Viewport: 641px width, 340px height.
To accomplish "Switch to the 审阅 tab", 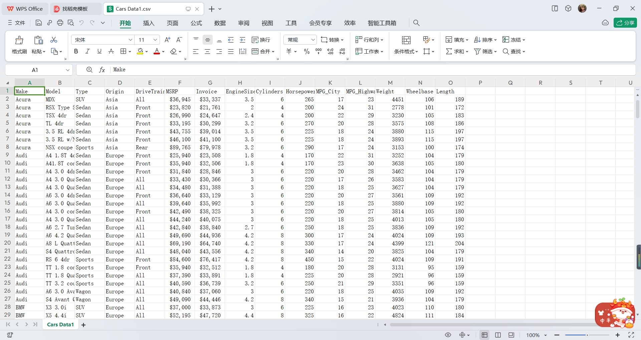I will (244, 23).
